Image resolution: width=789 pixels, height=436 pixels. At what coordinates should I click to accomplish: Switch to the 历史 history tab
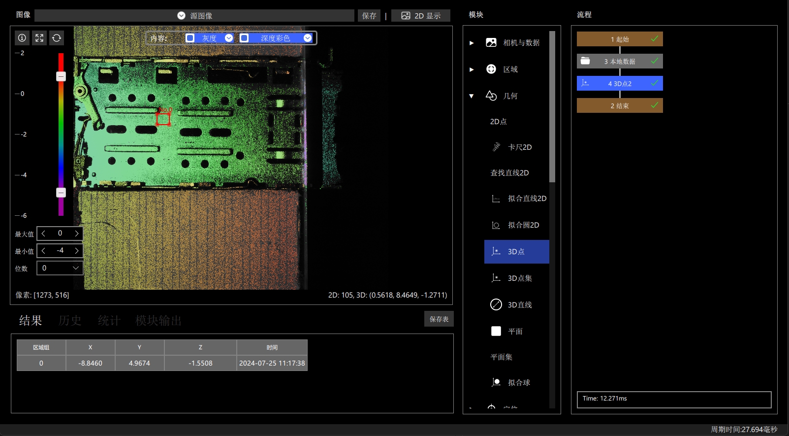[70, 321]
